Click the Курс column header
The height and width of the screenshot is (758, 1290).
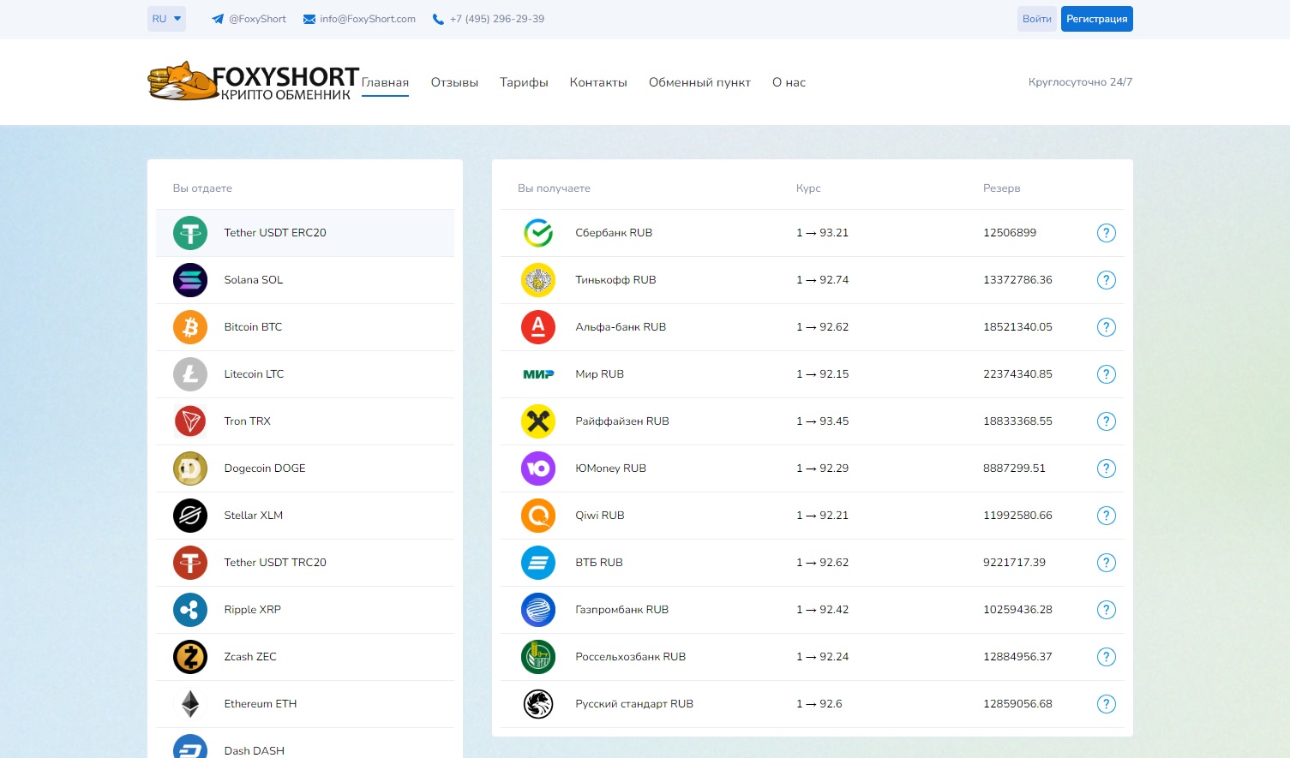808,188
